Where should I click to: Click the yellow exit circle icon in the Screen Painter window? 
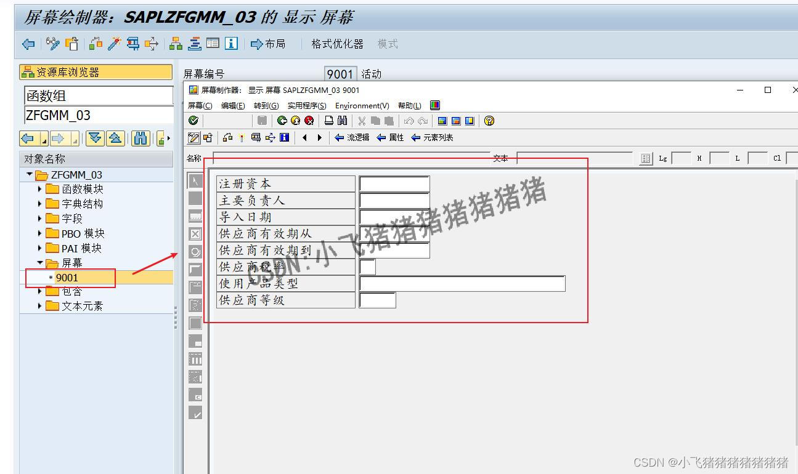tap(296, 121)
